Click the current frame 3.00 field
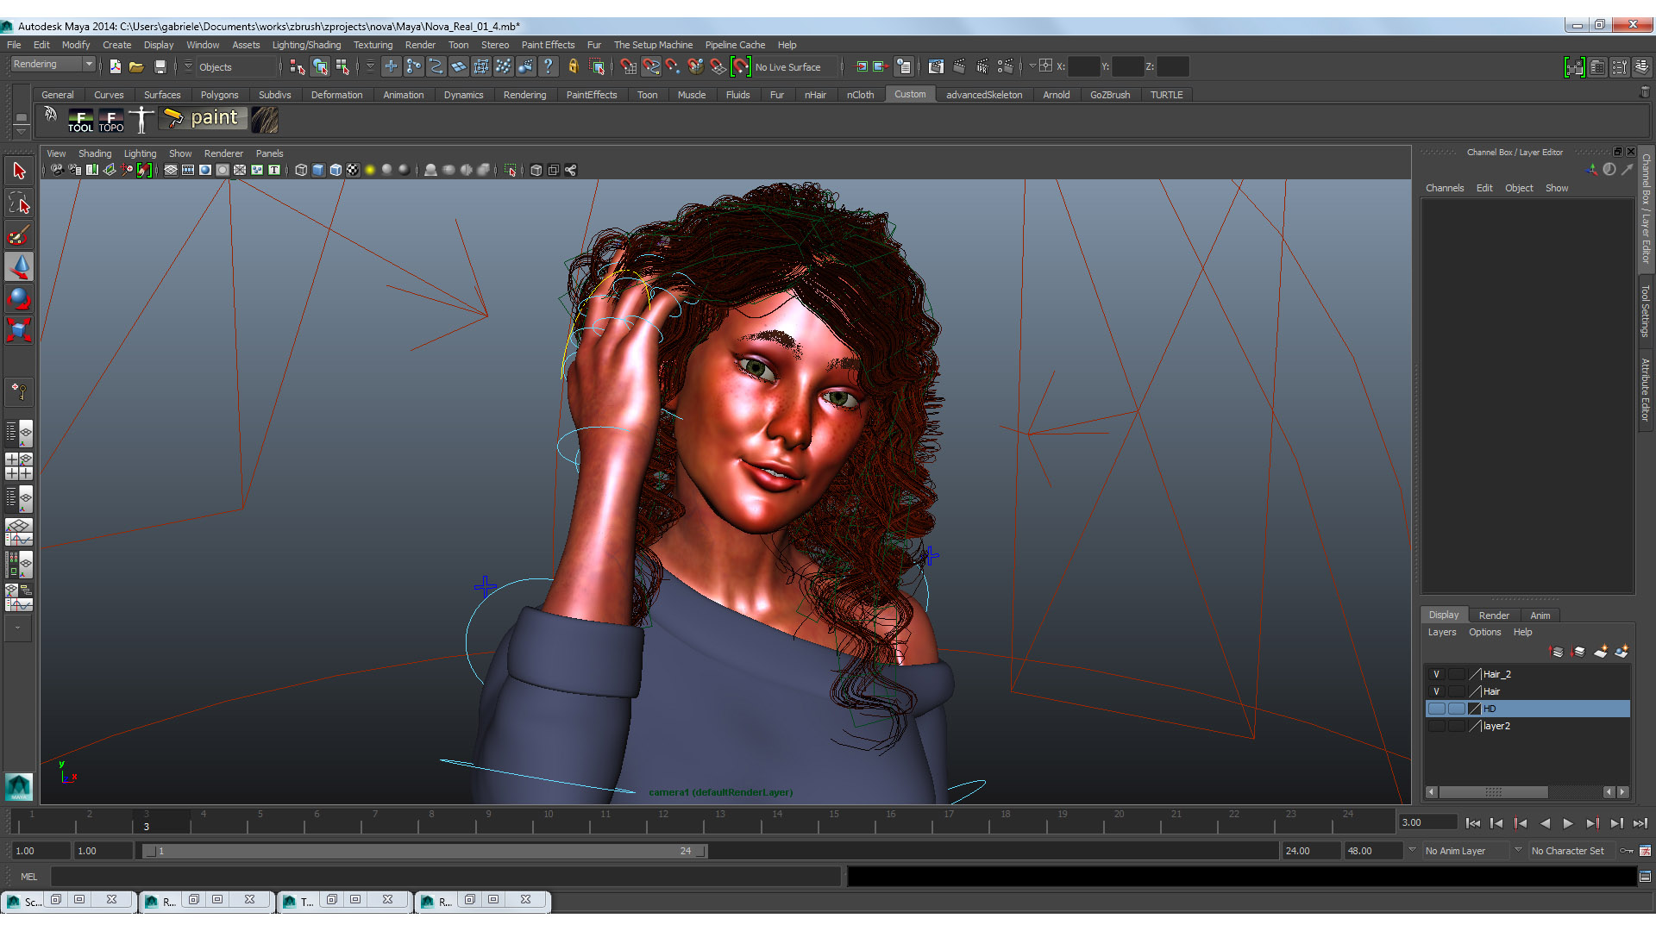Image resolution: width=1656 pixels, height=931 pixels. (x=1427, y=822)
